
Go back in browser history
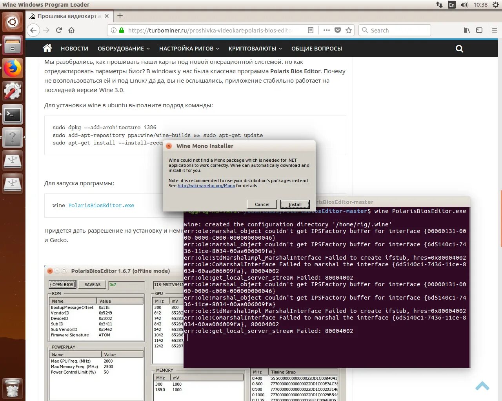[x=34, y=30]
